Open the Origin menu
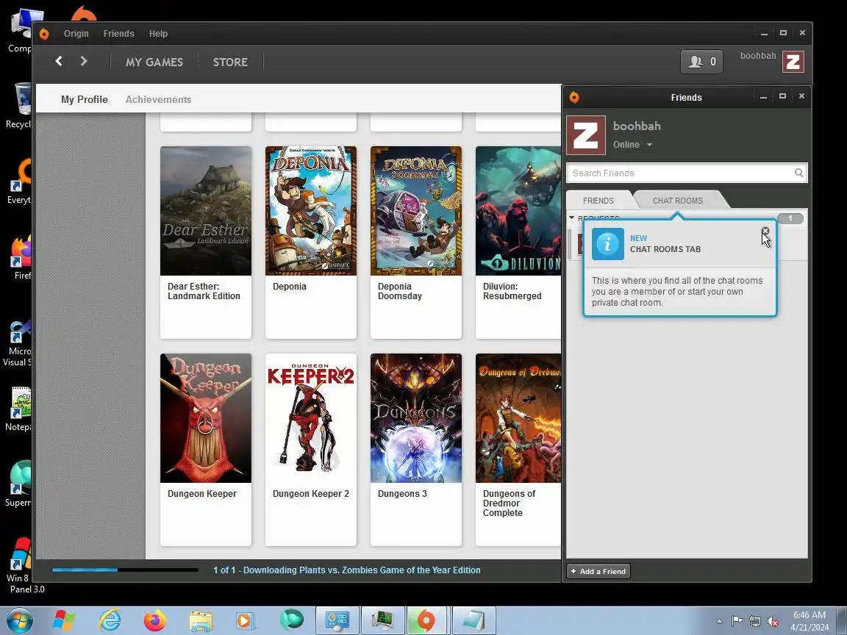Screen dimensions: 847x635 tap(76, 34)
